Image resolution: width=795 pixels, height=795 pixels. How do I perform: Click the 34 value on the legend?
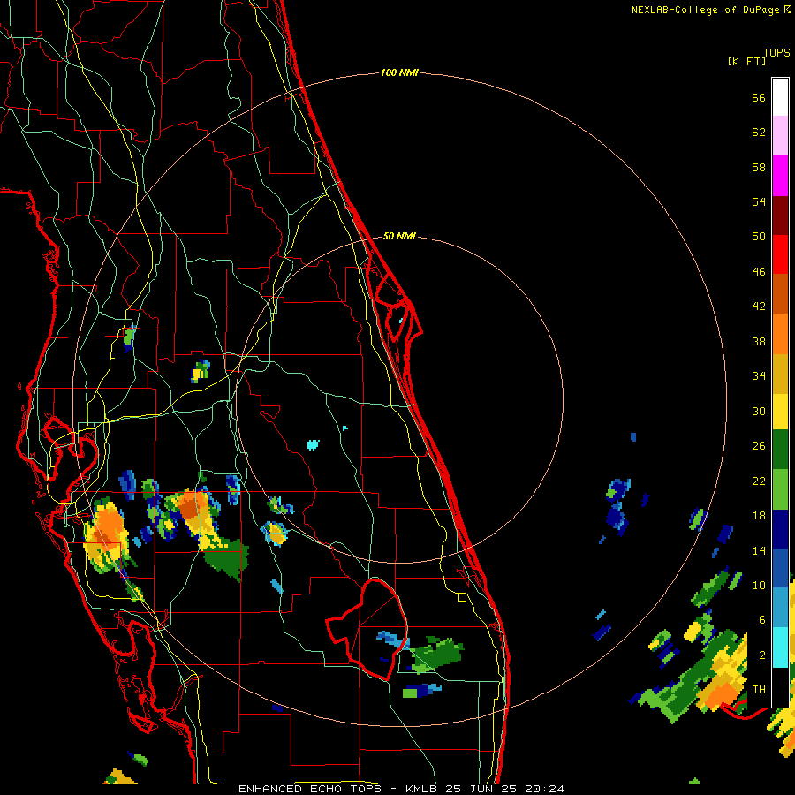coord(759,376)
